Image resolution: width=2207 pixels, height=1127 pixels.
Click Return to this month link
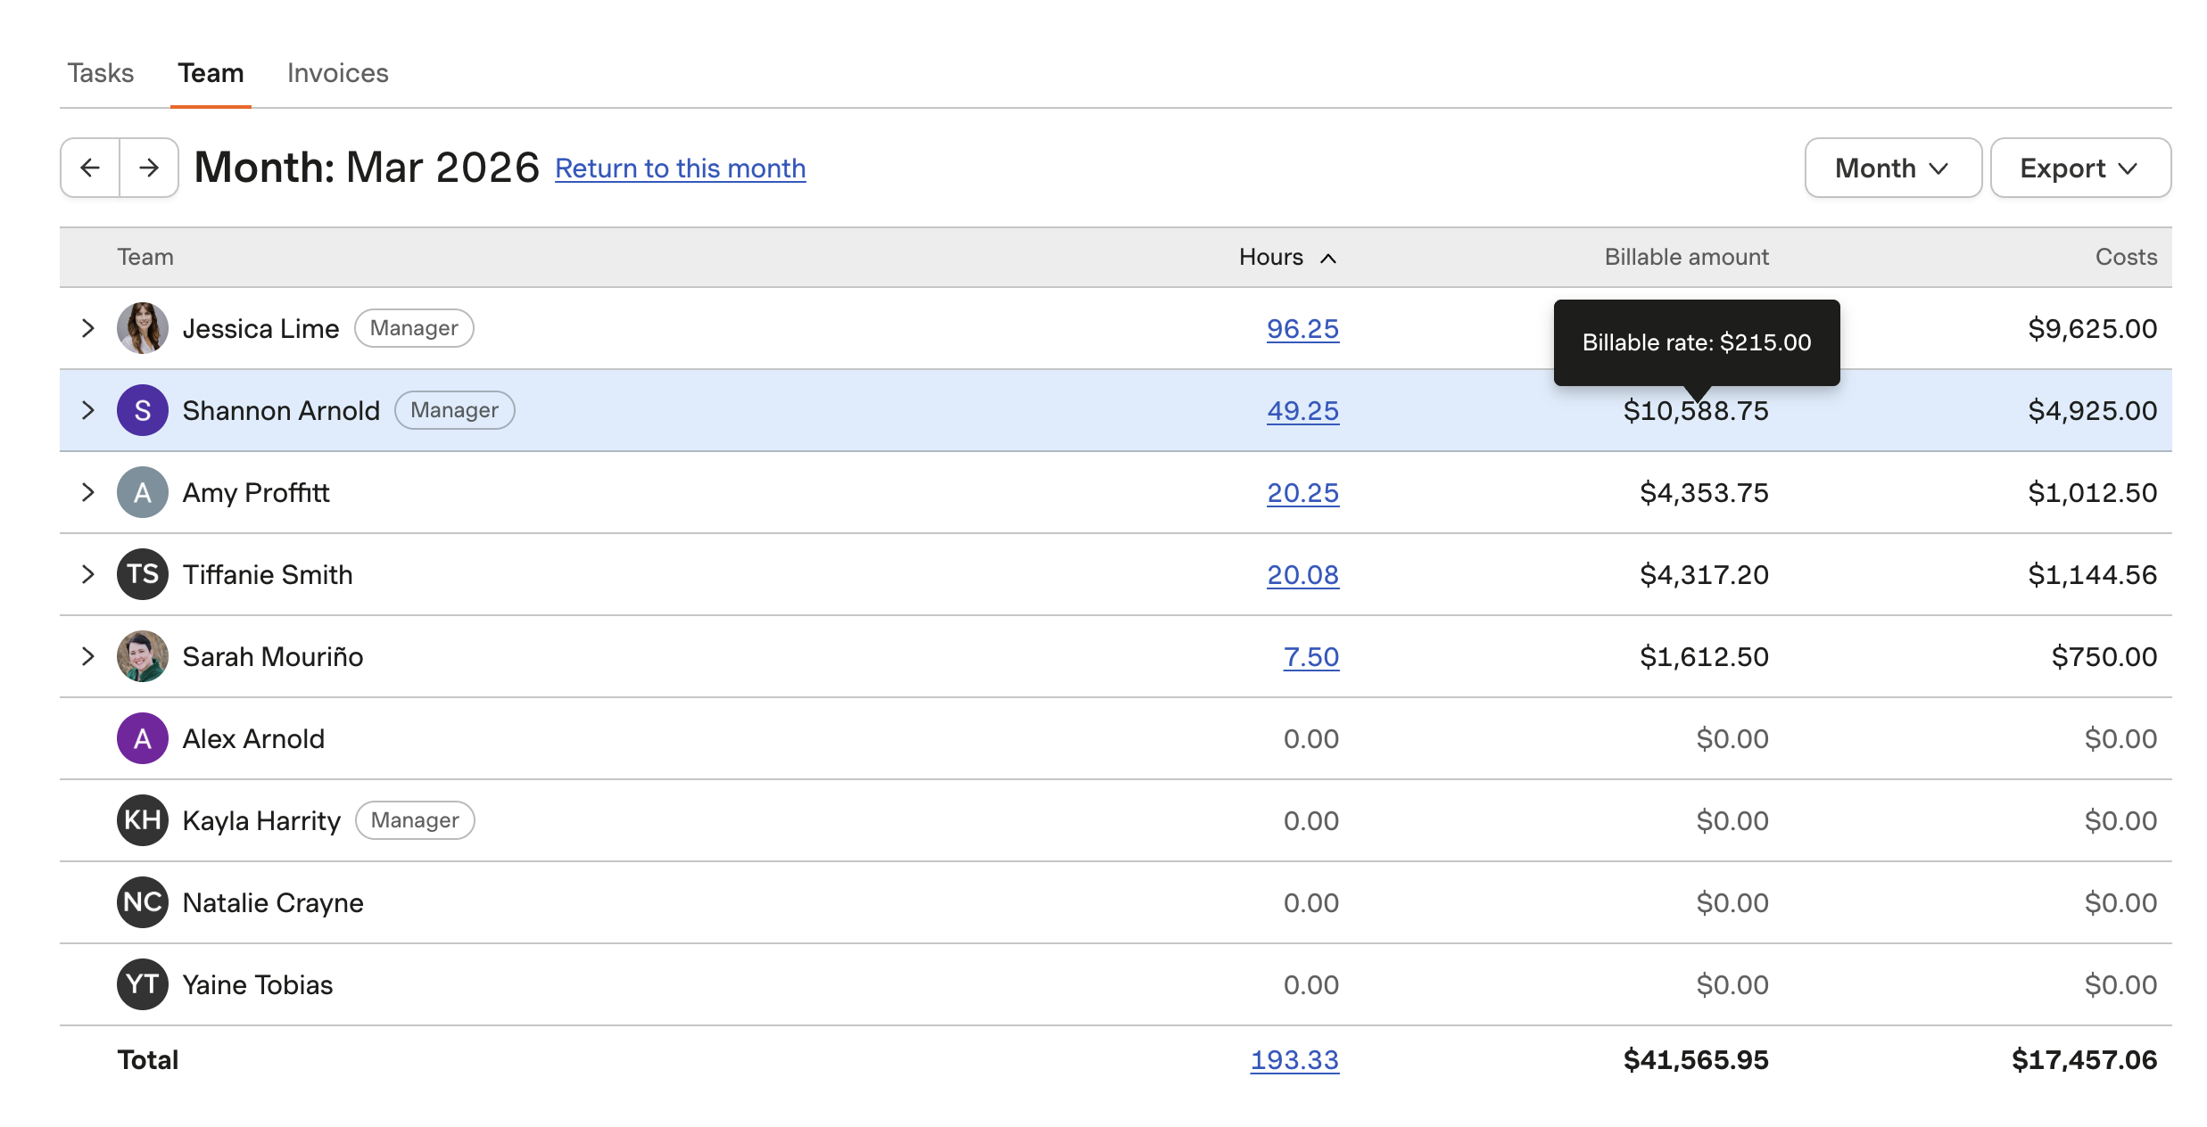[681, 169]
